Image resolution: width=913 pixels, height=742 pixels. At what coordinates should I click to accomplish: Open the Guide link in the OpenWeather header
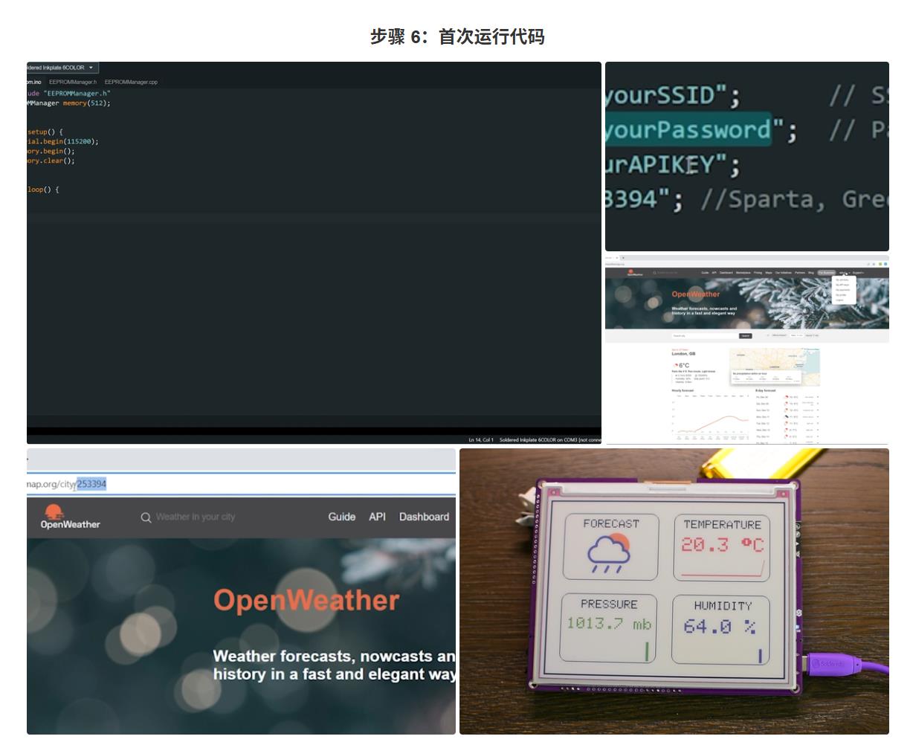click(342, 517)
